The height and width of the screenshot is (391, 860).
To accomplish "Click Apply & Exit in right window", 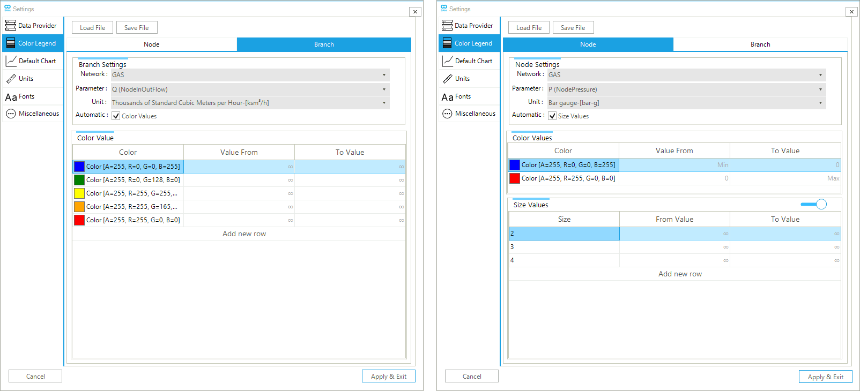I will [x=826, y=377].
